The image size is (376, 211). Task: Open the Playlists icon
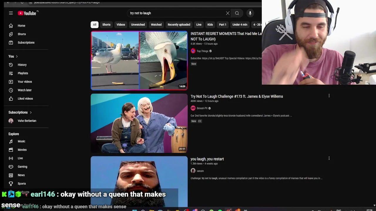point(11,74)
